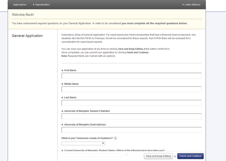Click the Student U Number field
Viewport: 226px width, 161px height.
pyautogui.click(x=132, y=117)
